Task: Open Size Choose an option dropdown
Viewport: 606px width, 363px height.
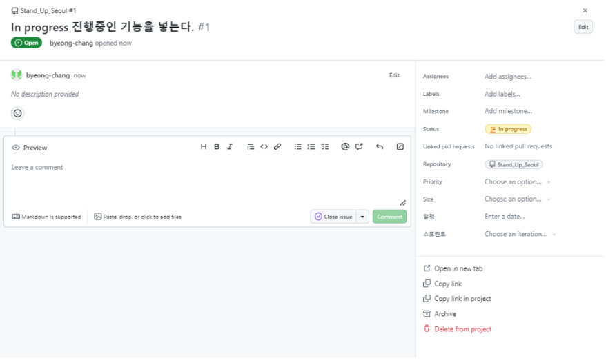Action: coord(519,199)
